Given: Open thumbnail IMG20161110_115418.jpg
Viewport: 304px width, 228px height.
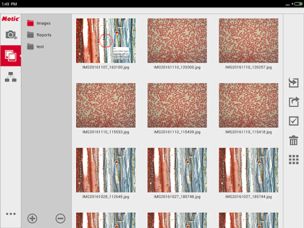Looking at the screenshot, I should (249, 105).
